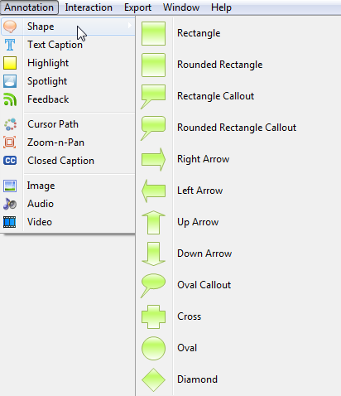Screen dimensions: 341x396
Task: Open the Export menu
Action: [137, 7]
